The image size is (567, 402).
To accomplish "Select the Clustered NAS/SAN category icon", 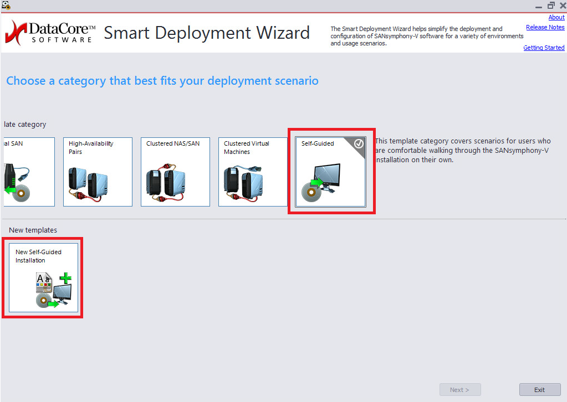I will pyautogui.click(x=175, y=172).
